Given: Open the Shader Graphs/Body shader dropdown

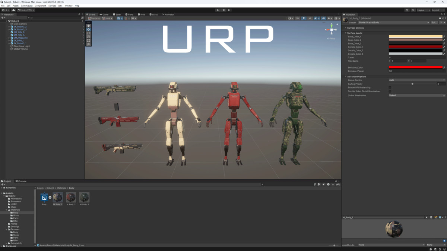Looking at the screenshot, I should pyautogui.click(x=393, y=22).
